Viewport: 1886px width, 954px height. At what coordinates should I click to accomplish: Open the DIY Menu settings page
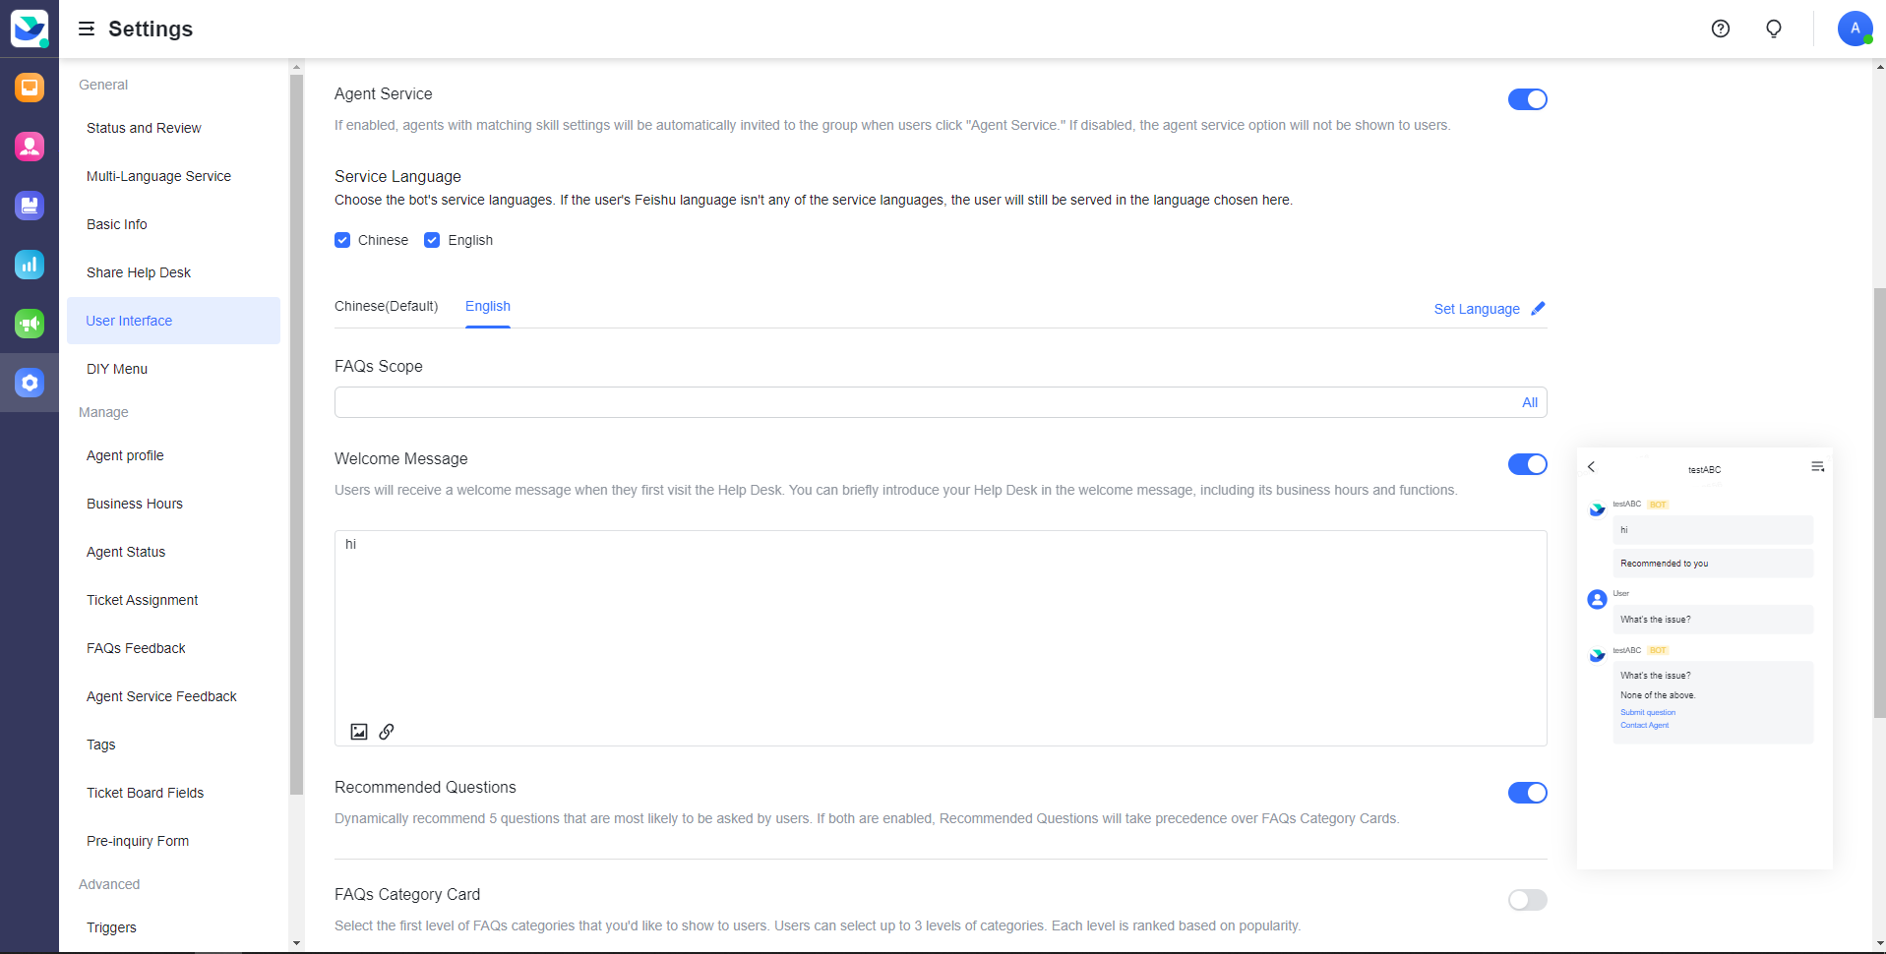point(116,369)
